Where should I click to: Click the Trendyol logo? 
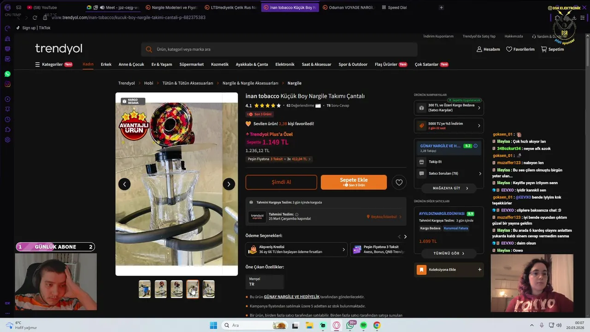(x=59, y=48)
